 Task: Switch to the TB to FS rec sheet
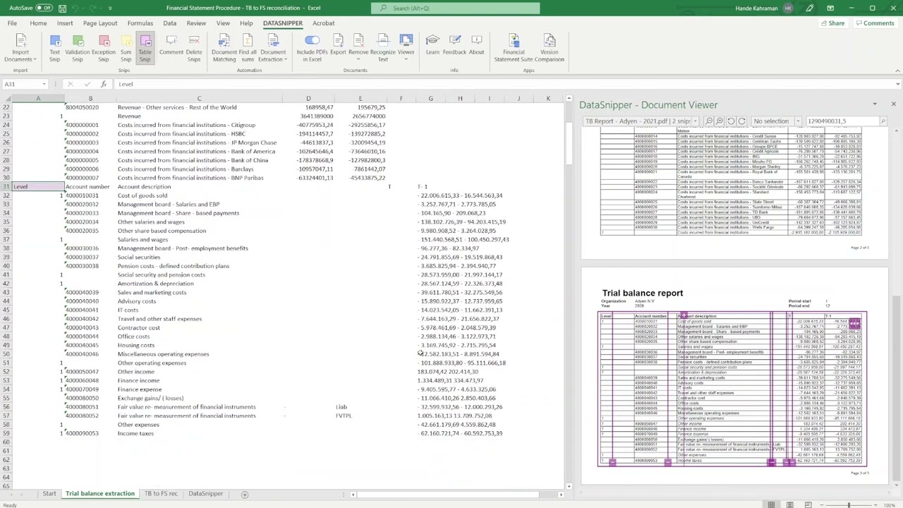161,494
